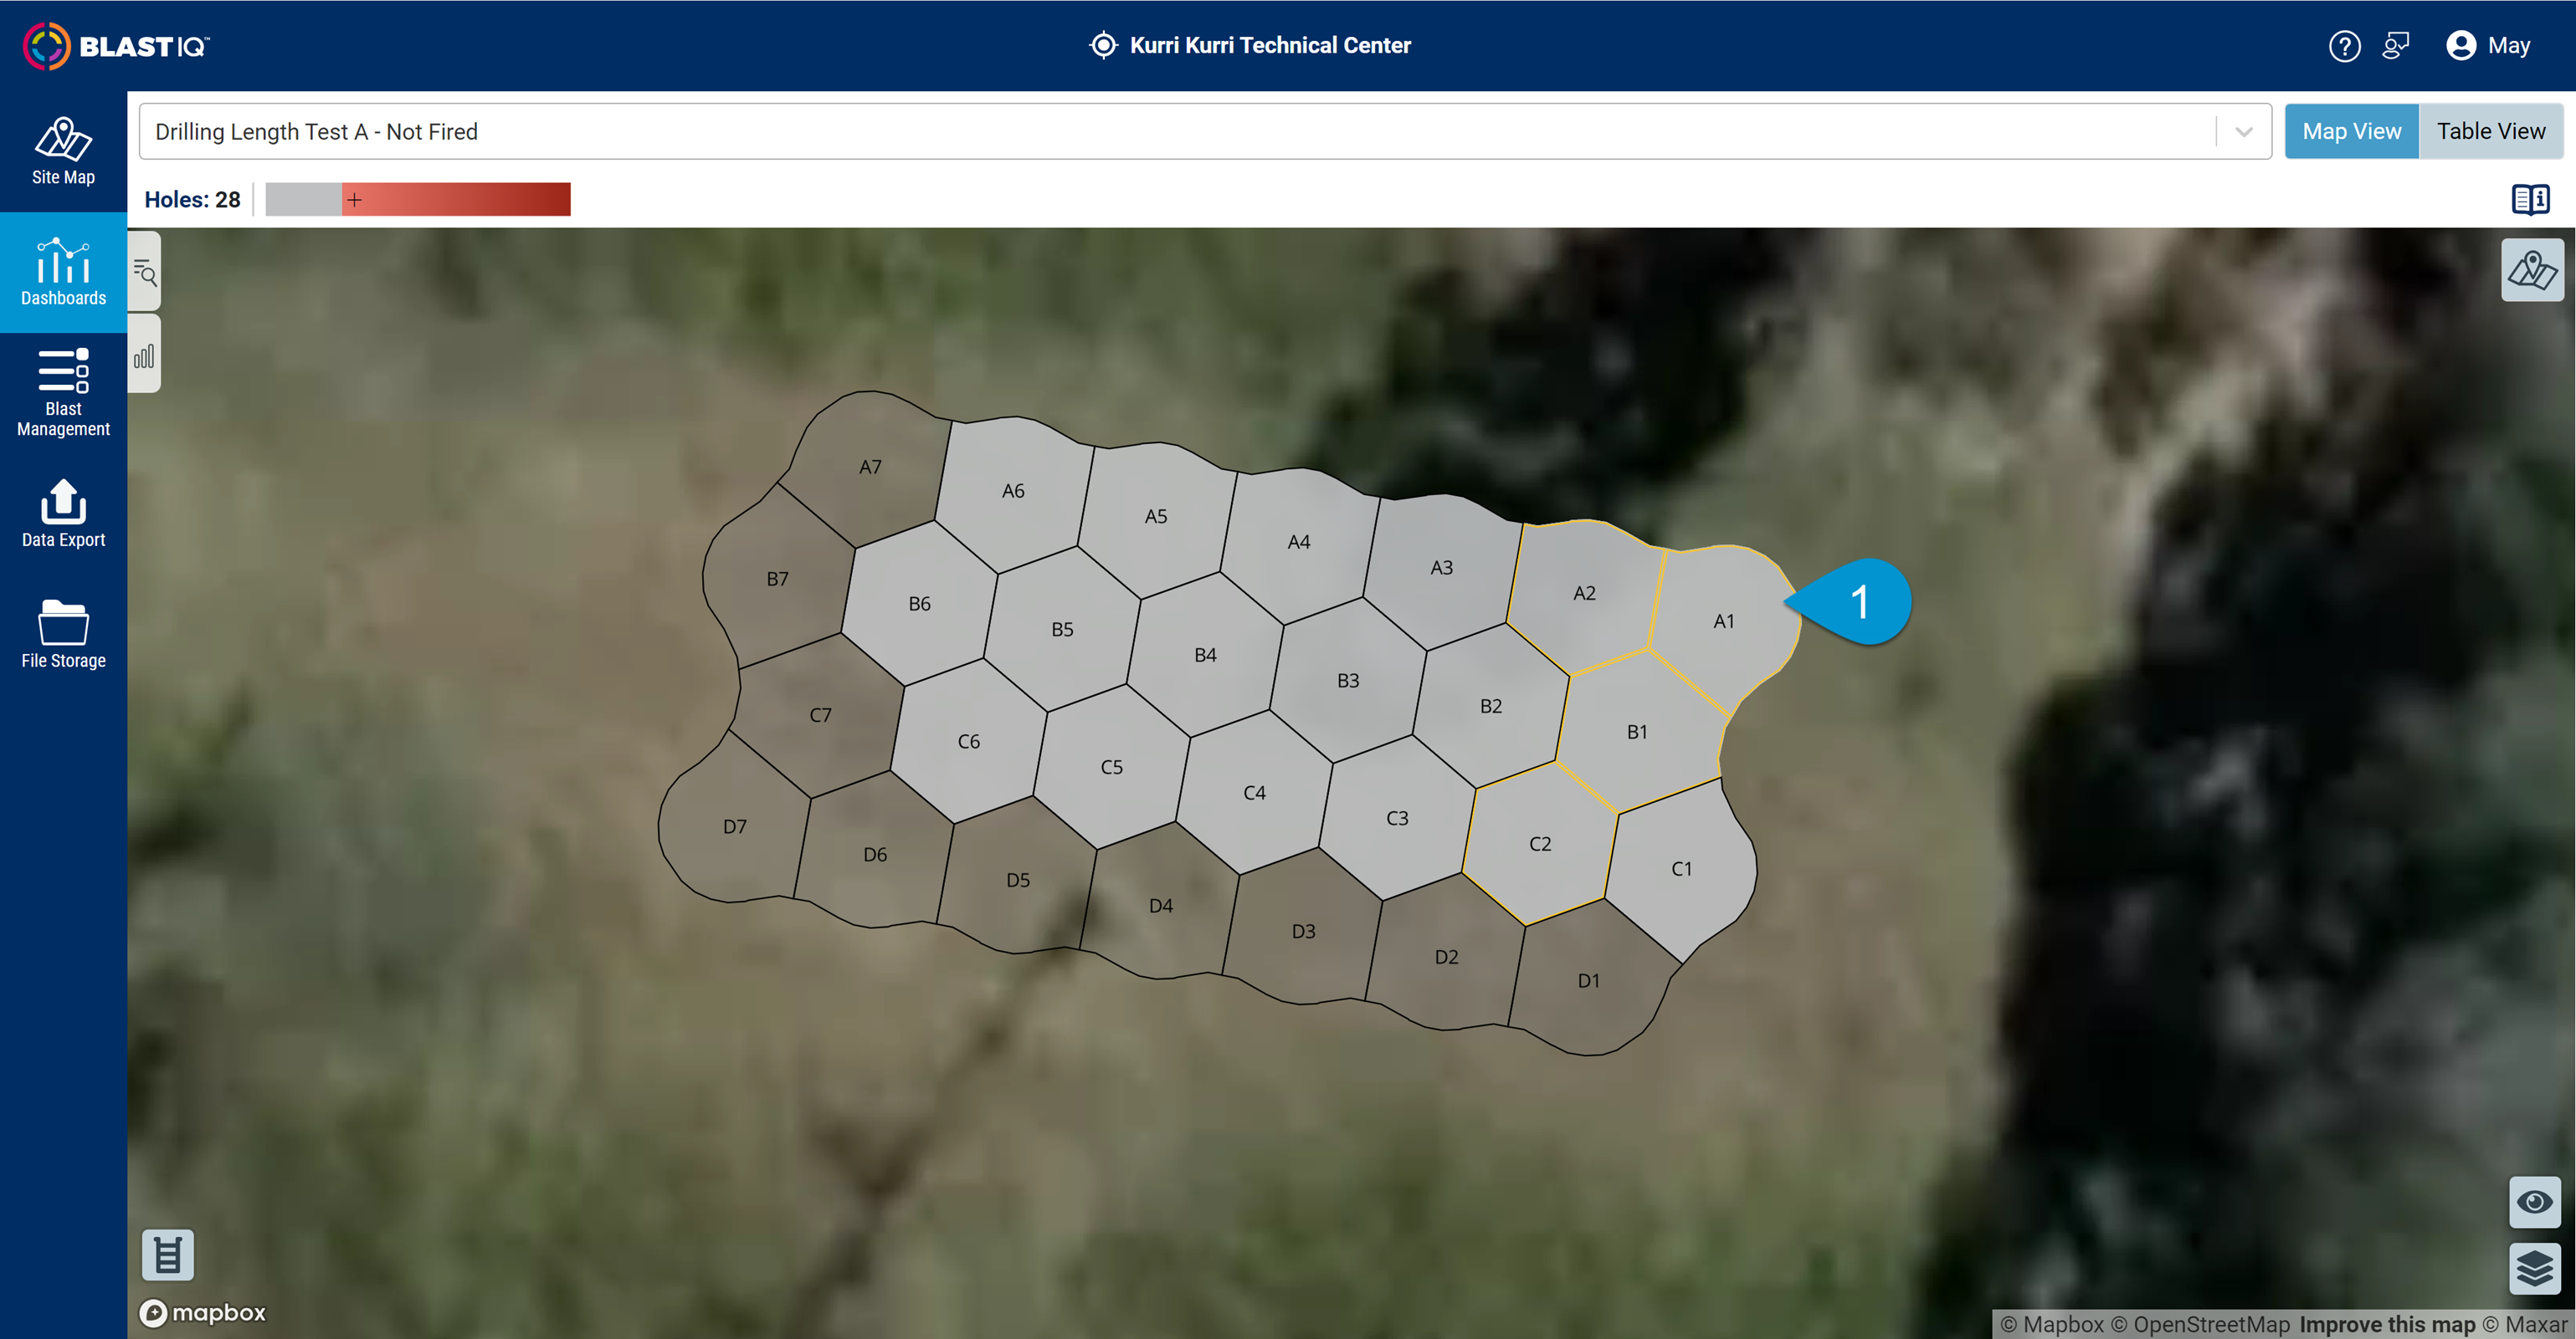Open the © OpenStreetMap attribution link
Image resolution: width=2576 pixels, height=1339 pixels.
click(x=2199, y=1324)
